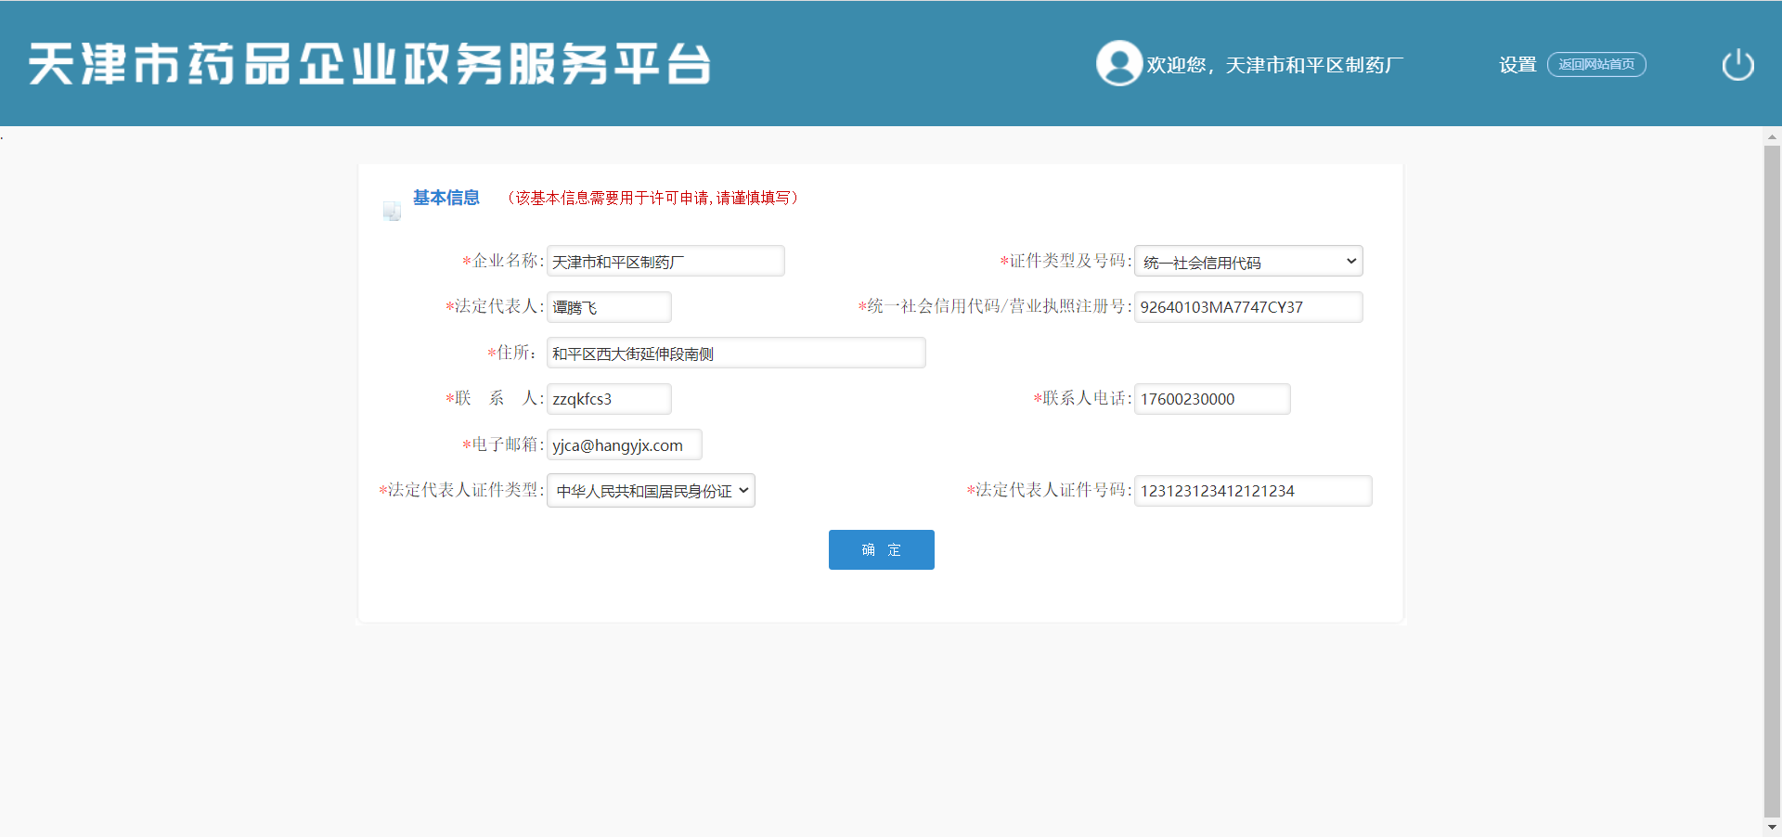This screenshot has width=1782, height=837.
Task: Click the power logout icon
Action: [1737, 65]
